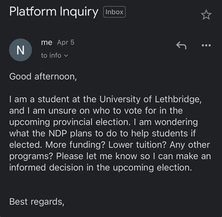Expand recipient details chevron next to info
The width and height of the screenshot is (222, 217).
click(x=66, y=56)
